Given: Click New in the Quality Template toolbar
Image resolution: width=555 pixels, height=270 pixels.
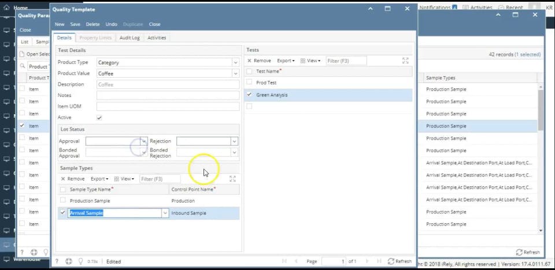Looking at the screenshot, I should pyautogui.click(x=60, y=24).
